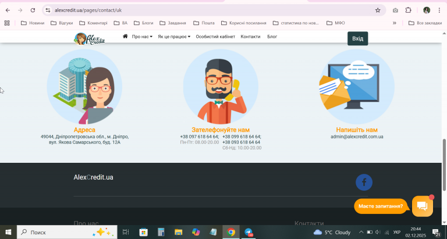Call the +38 097 618 64 64 number
The width and height of the screenshot is (447, 239).
click(200, 137)
